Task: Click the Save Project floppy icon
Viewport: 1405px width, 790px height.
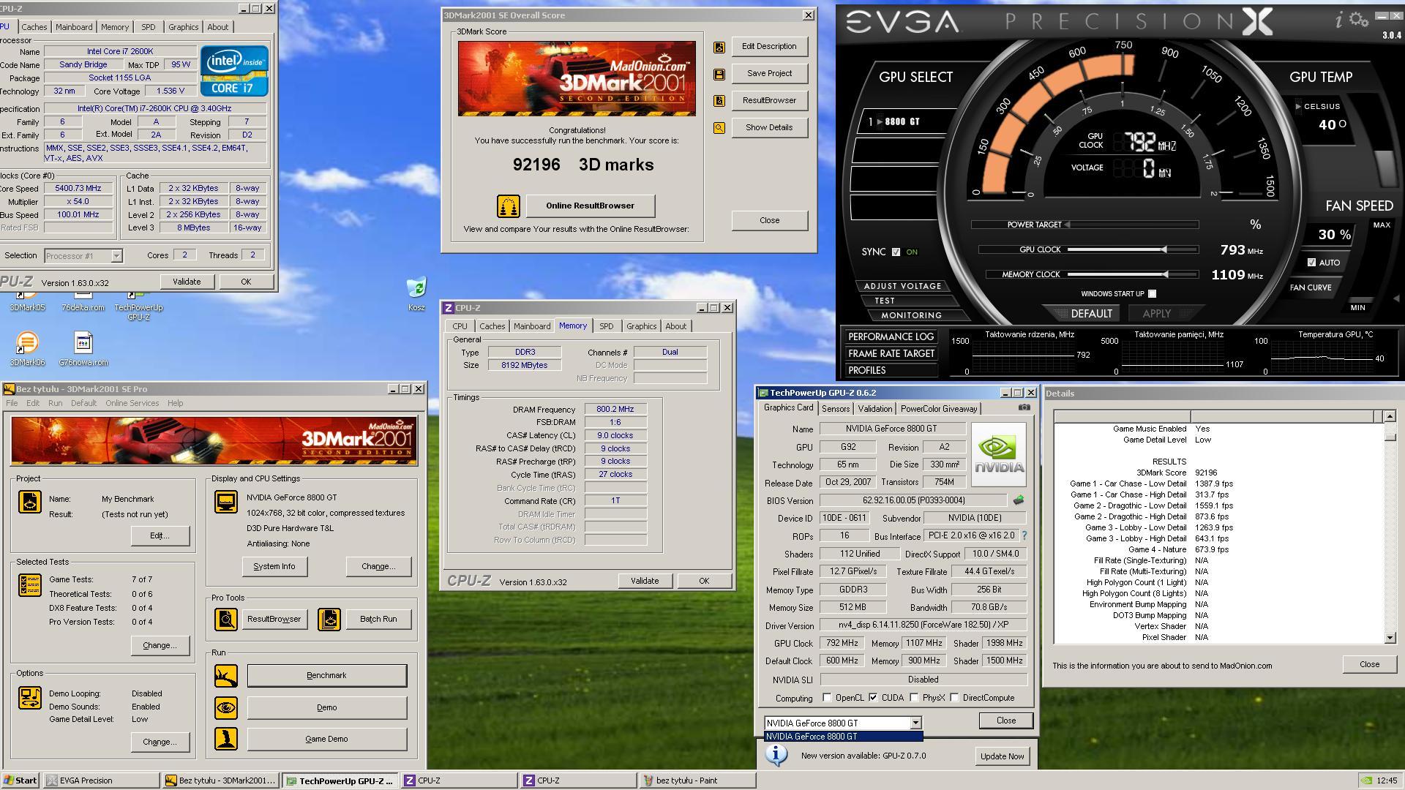Action: point(719,74)
